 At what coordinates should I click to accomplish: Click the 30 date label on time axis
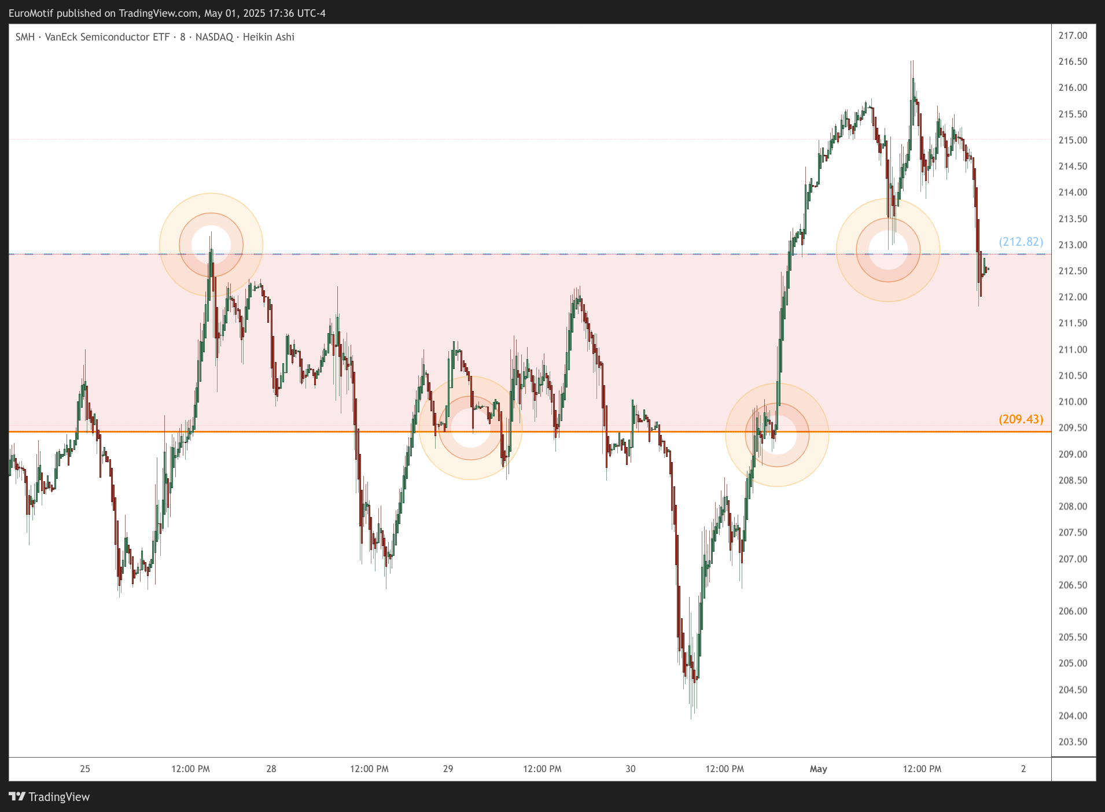[631, 769]
